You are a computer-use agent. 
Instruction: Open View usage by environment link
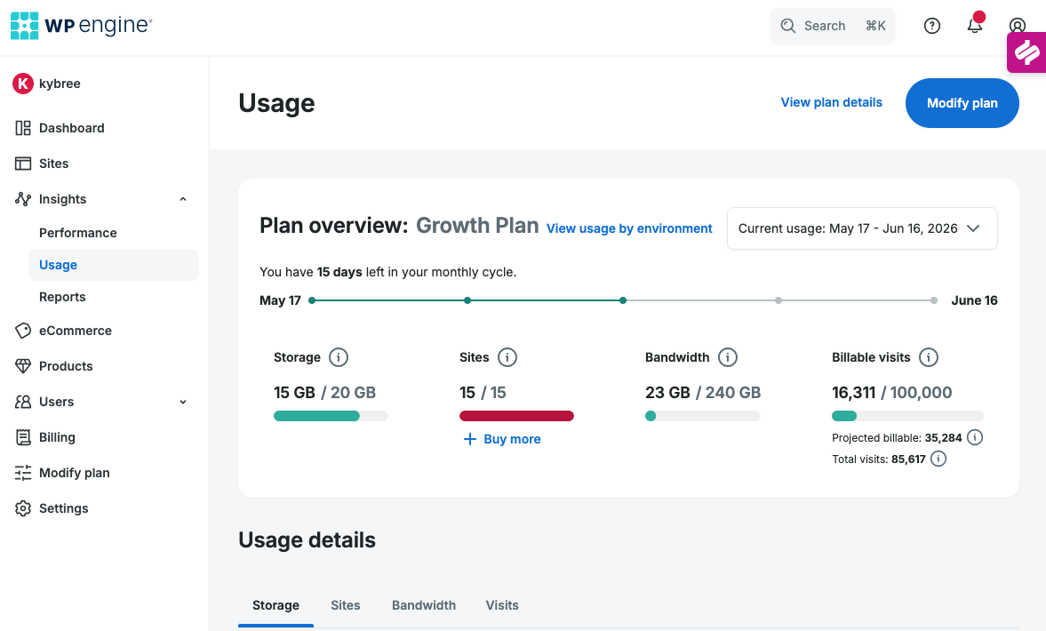click(x=629, y=228)
